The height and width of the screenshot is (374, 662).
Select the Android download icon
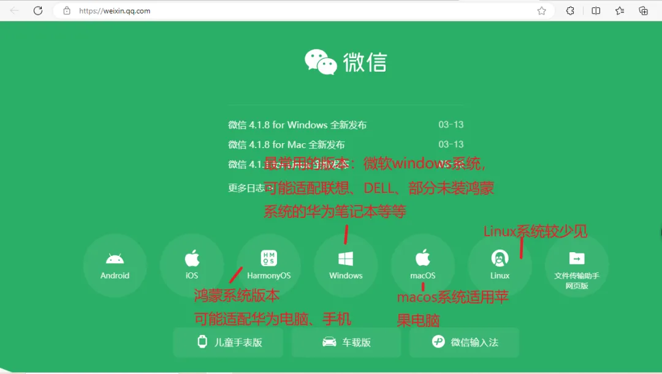[115, 266]
